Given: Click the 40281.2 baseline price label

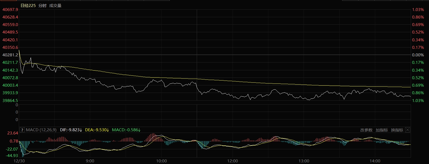Looking at the screenshot, I should click(x=10, y=55).
